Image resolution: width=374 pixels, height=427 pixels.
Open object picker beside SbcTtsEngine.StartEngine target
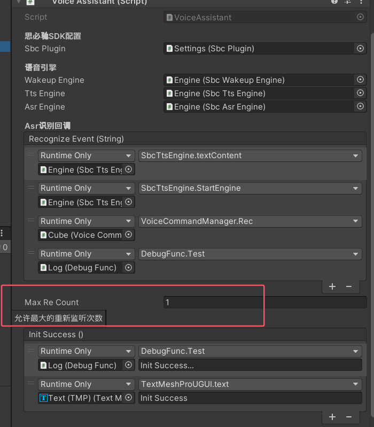[x=128, y=202]
